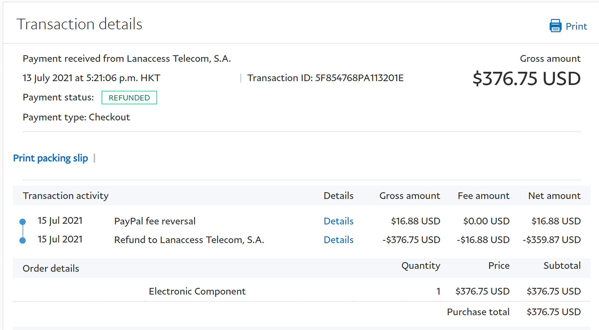
Task: Click the Fee amount column header
Action: click(x=483, y=196)
